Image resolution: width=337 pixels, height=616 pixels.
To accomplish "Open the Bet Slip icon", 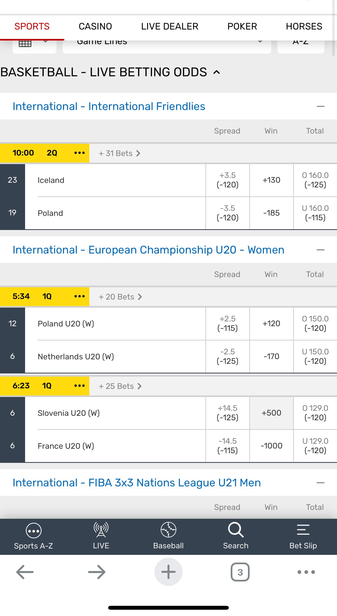I will pos(303,530).
